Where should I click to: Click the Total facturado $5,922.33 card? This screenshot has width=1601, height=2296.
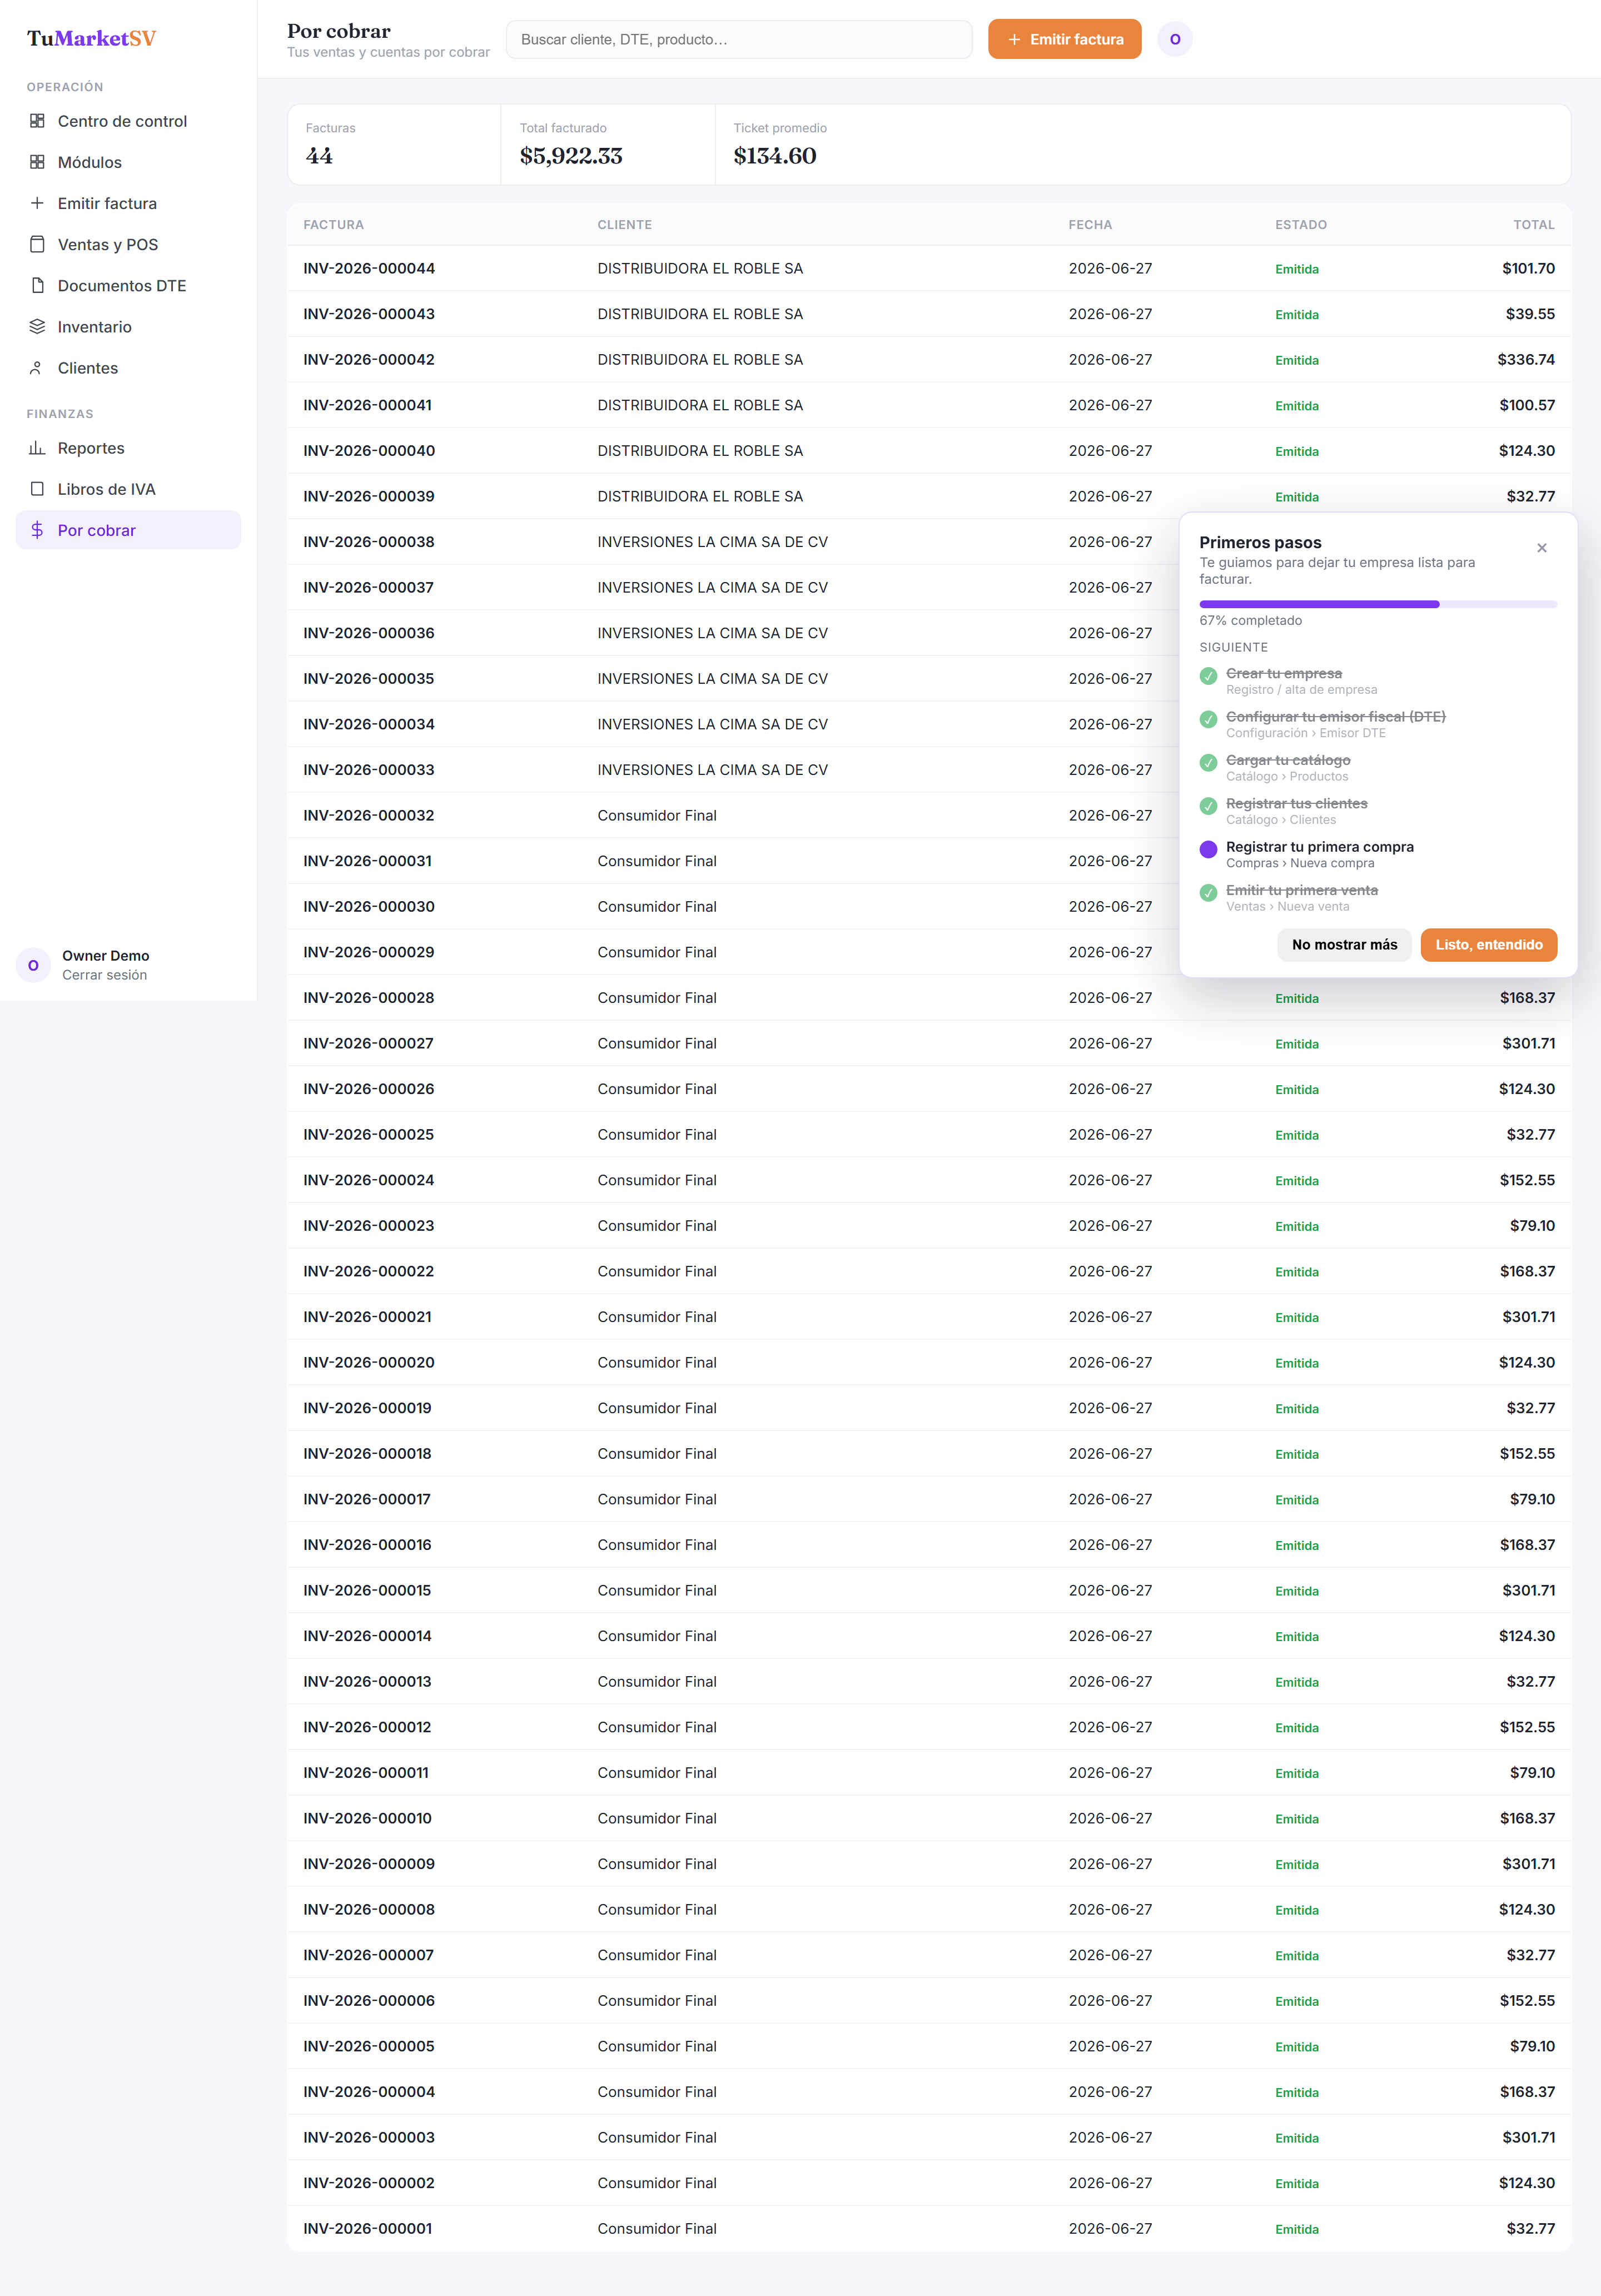click(608, 144)
